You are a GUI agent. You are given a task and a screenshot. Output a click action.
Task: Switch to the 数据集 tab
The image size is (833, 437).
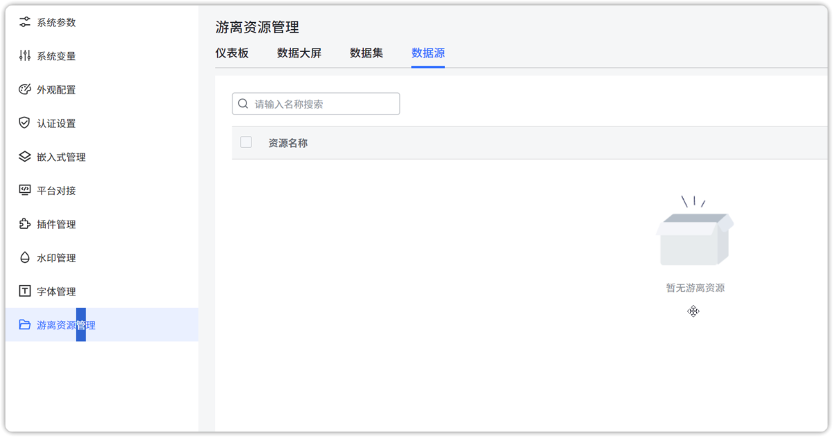click(367, 53)
